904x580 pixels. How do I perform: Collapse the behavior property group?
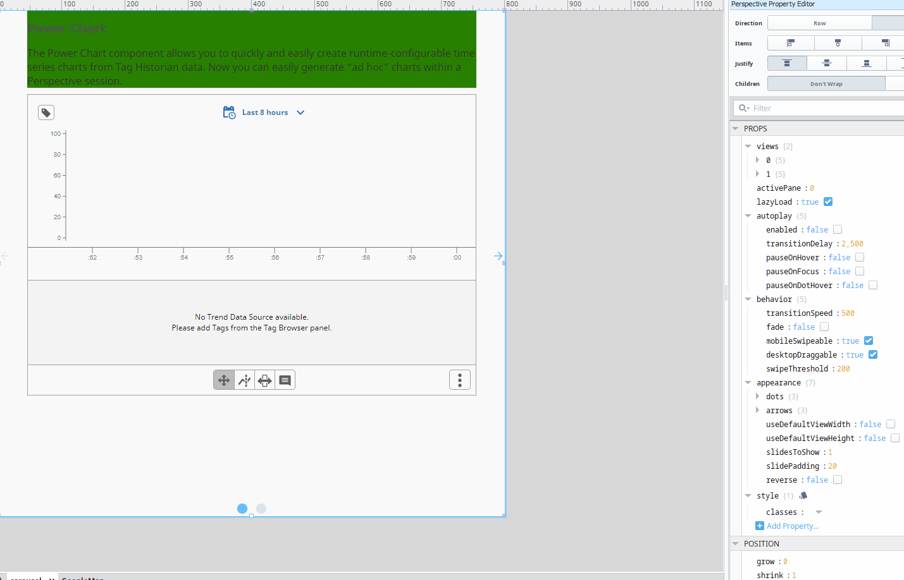(x=748, y=299)
